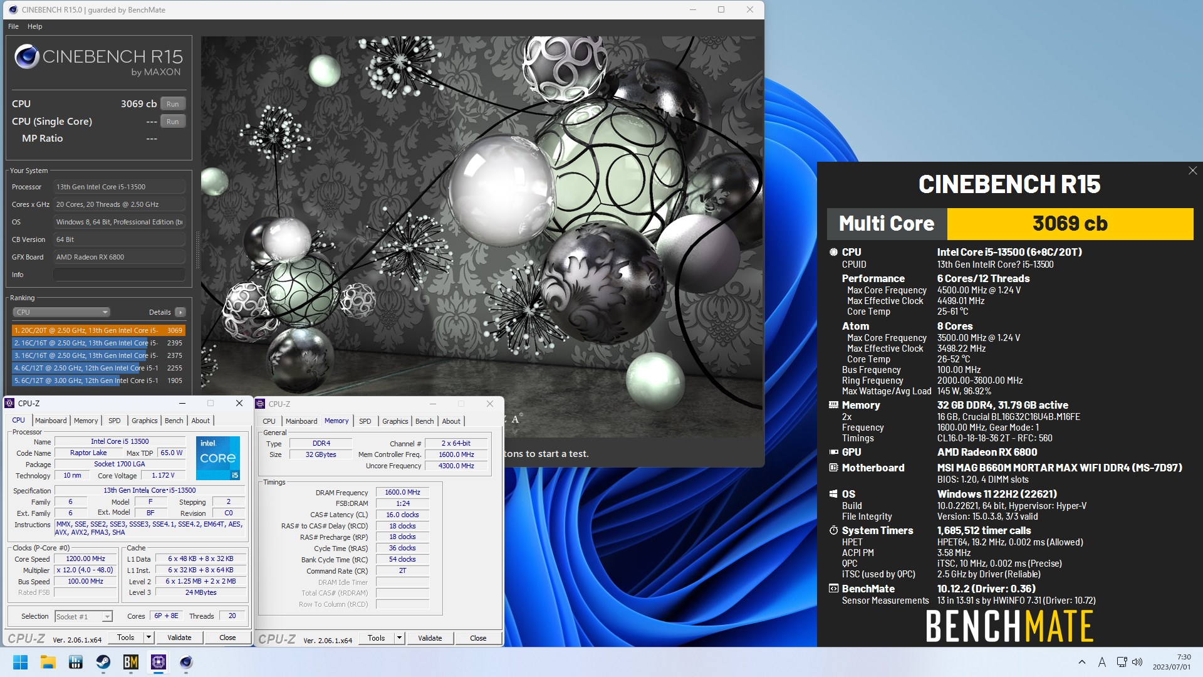
Task: Select ranking entry with score 2375
Action: pos(98,355)
